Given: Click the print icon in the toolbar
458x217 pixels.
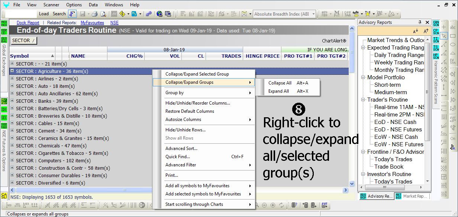Looking at the screenshot, I should click(94, 14).
